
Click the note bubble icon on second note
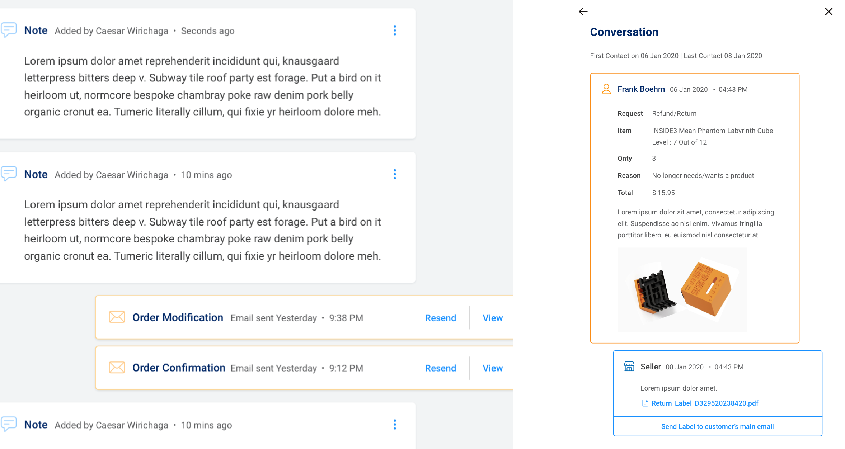click(9, 174)
